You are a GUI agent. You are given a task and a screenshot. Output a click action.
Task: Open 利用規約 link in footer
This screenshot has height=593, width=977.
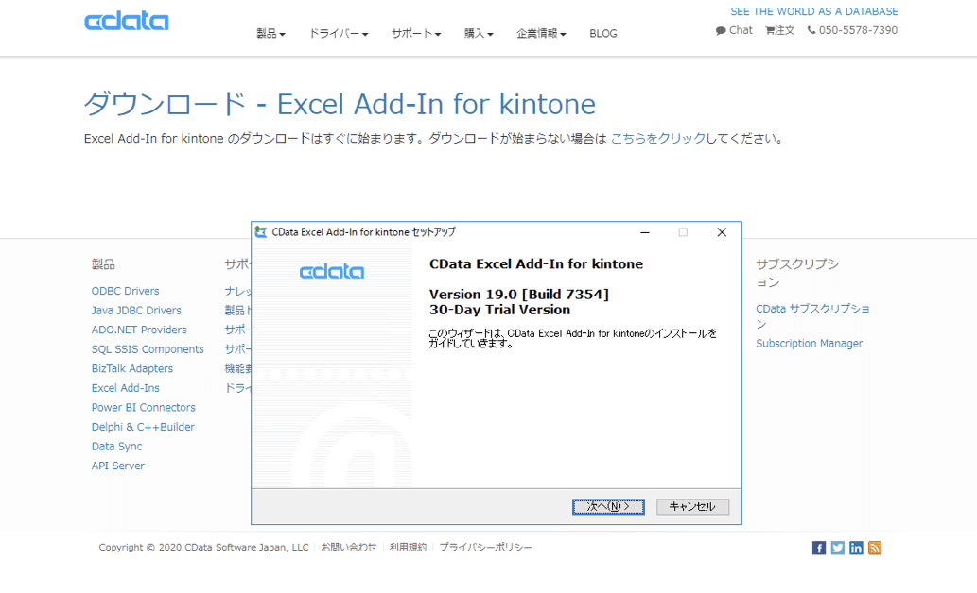(409, 547)
